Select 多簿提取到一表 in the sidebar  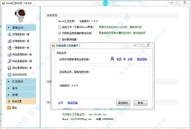point(22,41)
